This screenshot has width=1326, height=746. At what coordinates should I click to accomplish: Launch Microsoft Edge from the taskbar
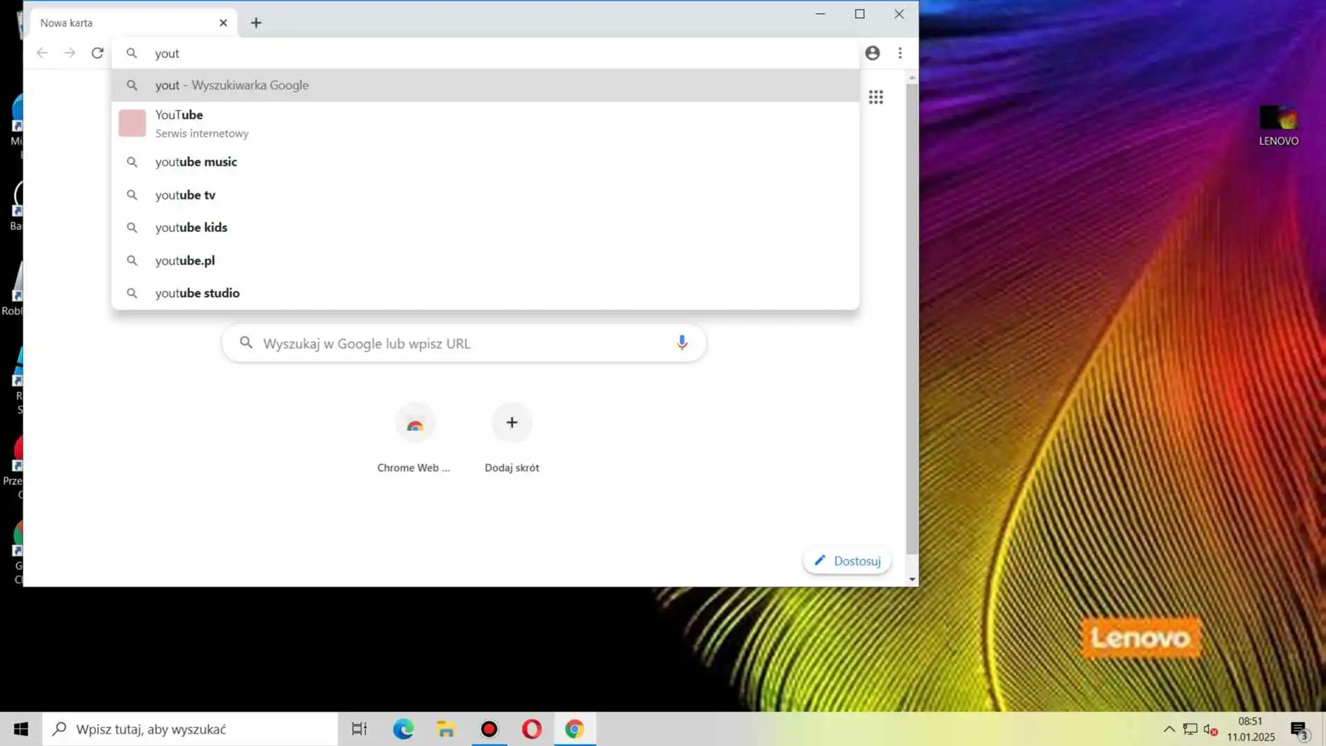[403, 729]
